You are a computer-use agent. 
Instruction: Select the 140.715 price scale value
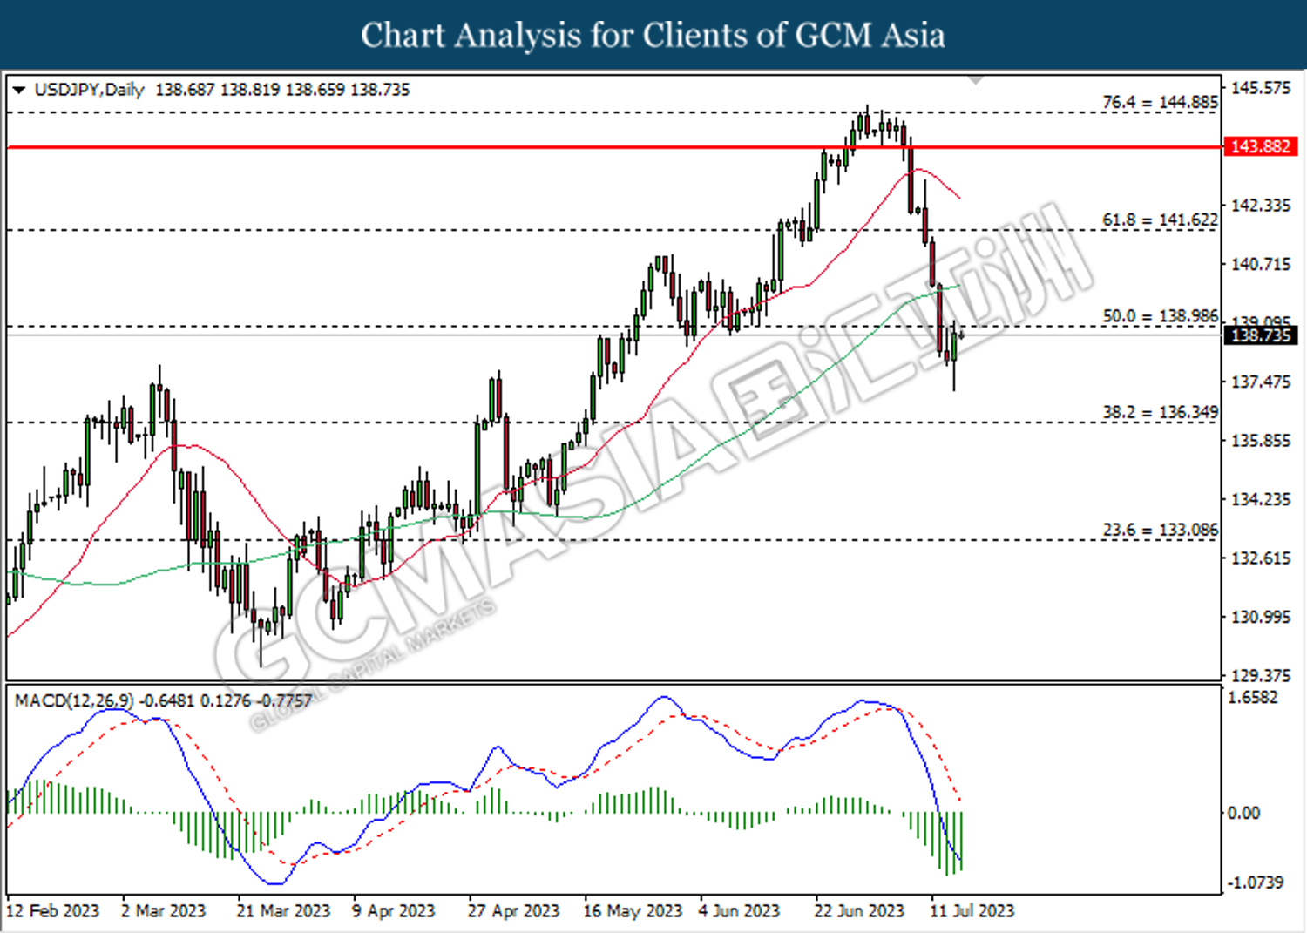1261,264
